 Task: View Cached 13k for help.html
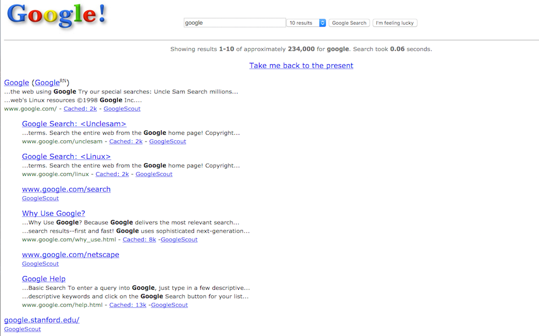click(128, 305)
